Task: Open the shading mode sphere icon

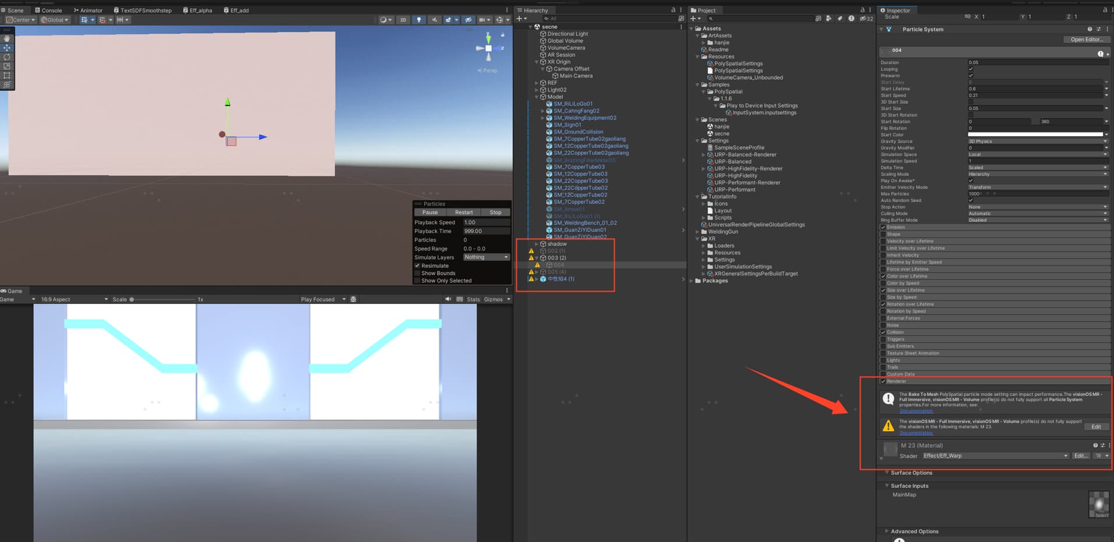Action: click(383, 19)
